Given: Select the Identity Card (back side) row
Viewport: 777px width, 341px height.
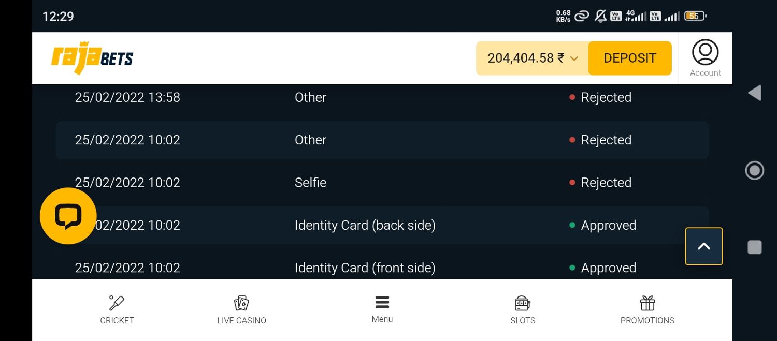Looking at the screenshot, I should (382, 225).
